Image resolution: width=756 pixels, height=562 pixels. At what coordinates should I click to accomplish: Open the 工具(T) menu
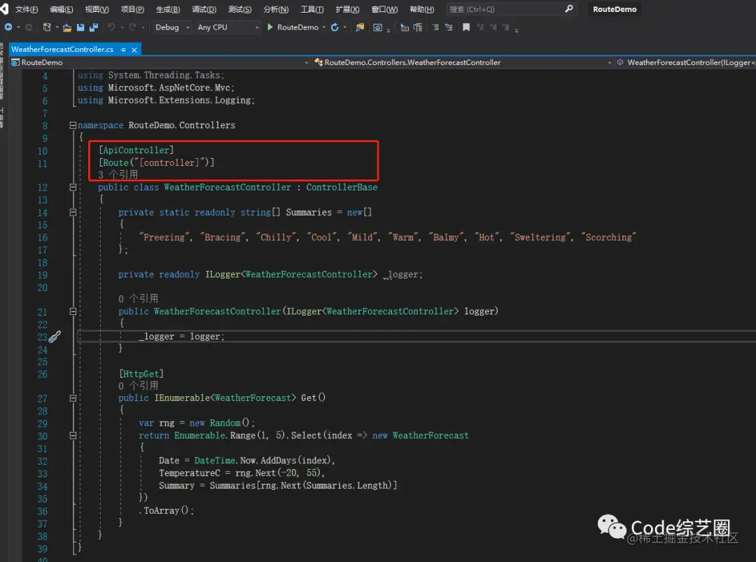[312, 9]
